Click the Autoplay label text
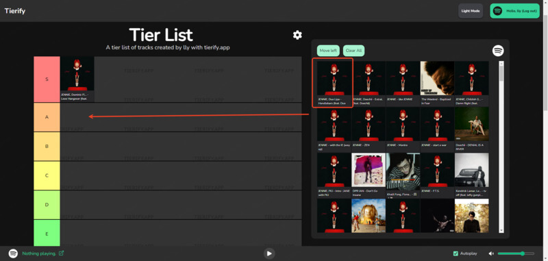This screenshot has height=261, width=548. pyautogui.click(x=469, y=253)
